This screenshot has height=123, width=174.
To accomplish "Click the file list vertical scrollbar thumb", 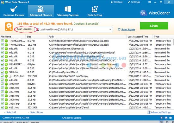I will pos(173,42).
